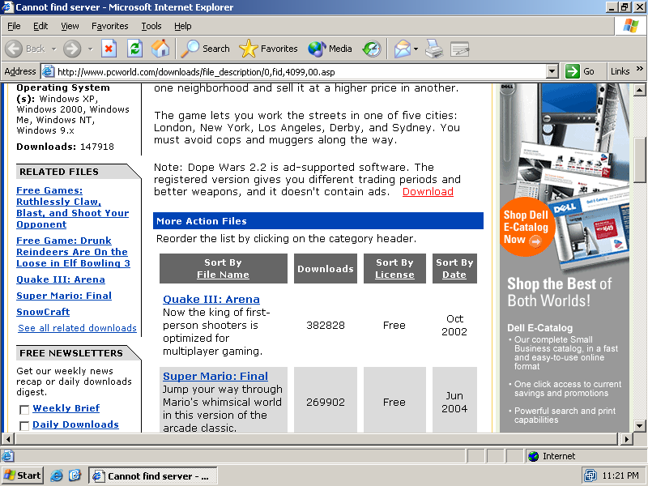Click Shop Dell E-Catalog Now ad button

[x=526, y=227]
